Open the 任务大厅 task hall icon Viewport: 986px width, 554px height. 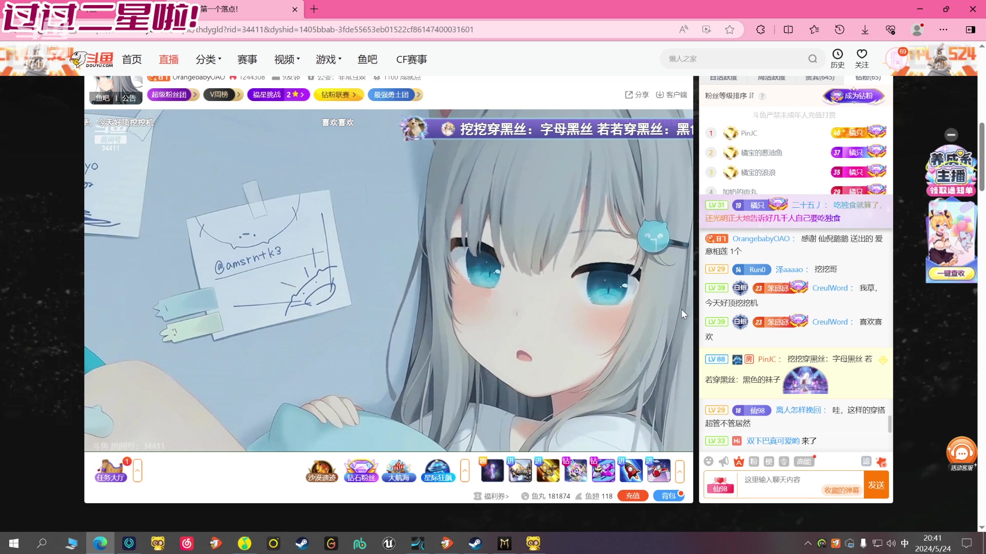[110, 469]
